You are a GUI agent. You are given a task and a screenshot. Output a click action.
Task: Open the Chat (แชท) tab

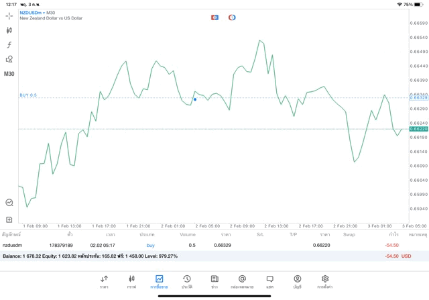point(269,281)
